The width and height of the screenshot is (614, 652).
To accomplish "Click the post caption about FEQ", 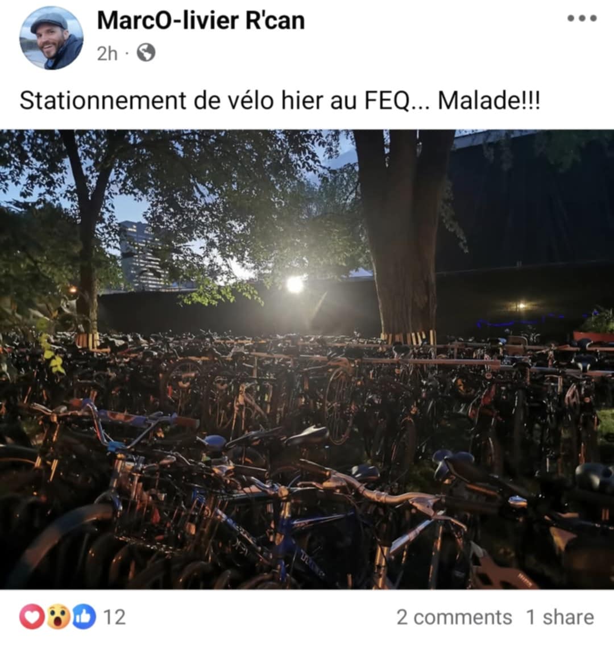I will pos(280,101).
